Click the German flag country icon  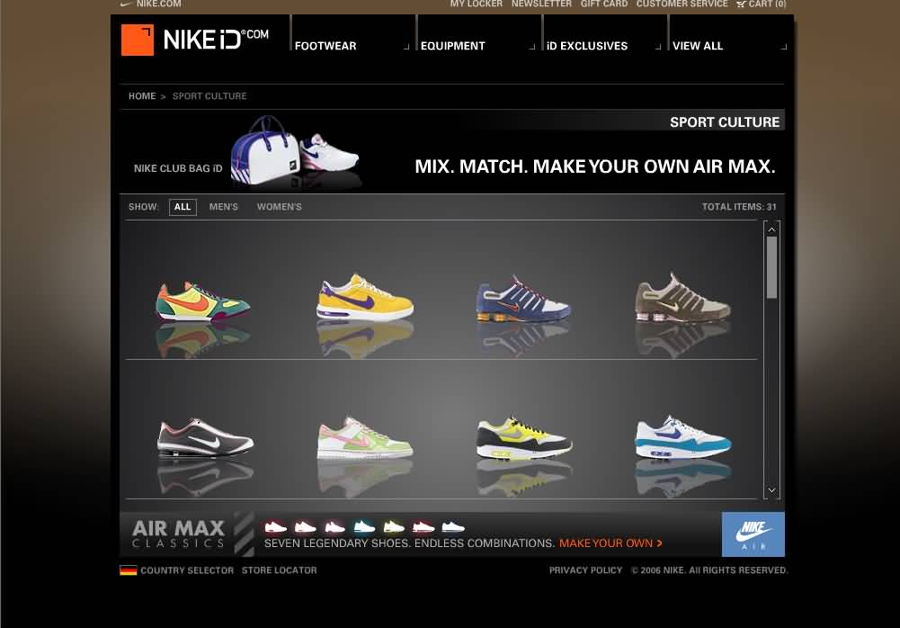click(129, 570)
